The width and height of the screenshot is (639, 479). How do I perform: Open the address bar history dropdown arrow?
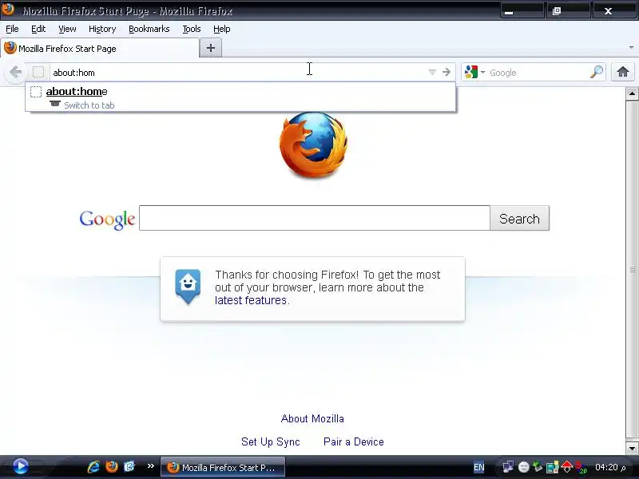click(432, 73)
